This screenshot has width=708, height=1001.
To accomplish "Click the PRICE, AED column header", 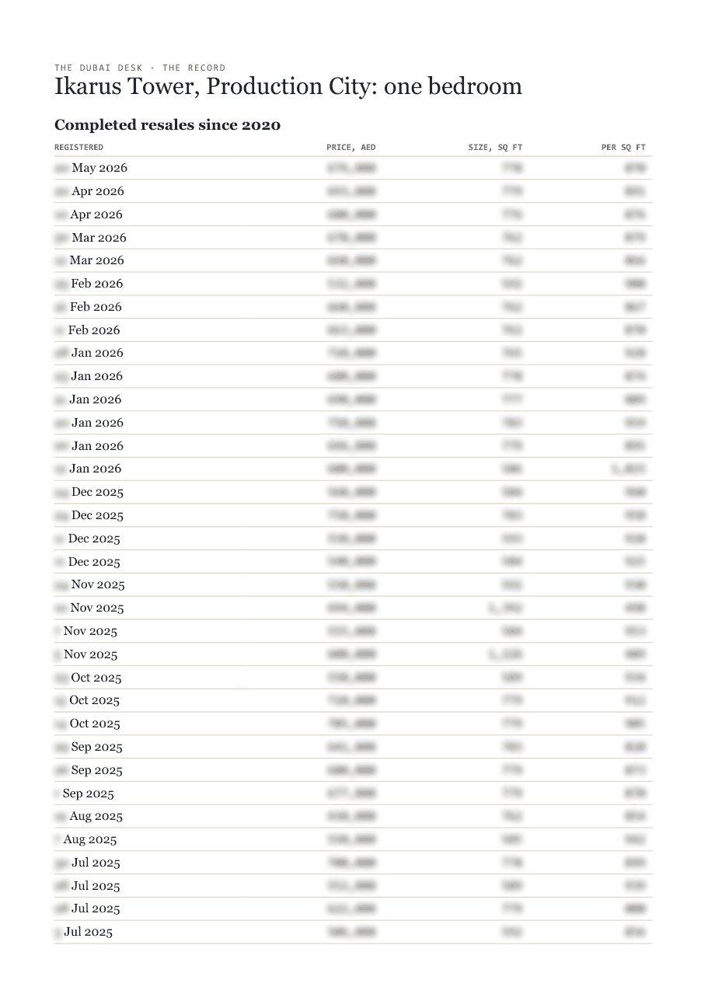I will click(351, 147).
